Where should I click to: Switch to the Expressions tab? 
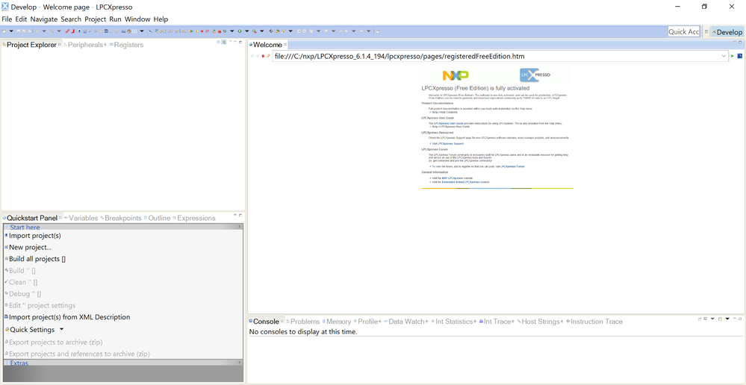click(x=193, y=218)
